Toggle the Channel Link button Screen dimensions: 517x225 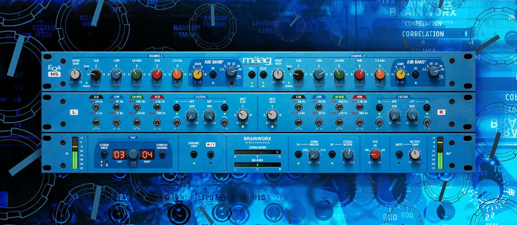click(193, 155)
